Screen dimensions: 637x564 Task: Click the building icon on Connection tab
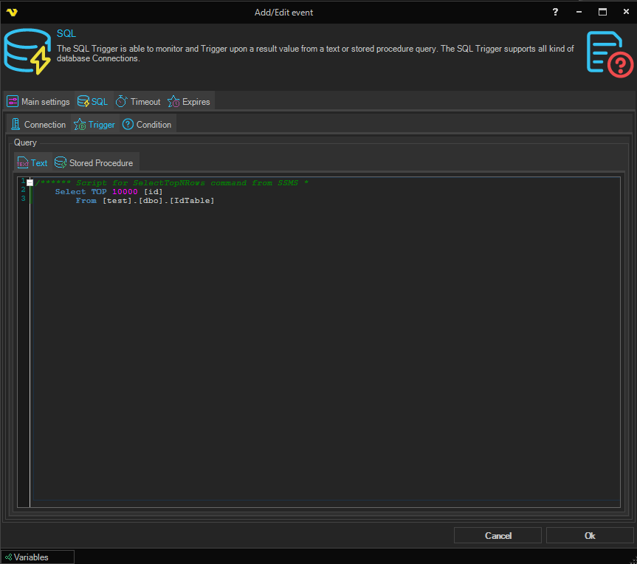[x=16, y=125]
